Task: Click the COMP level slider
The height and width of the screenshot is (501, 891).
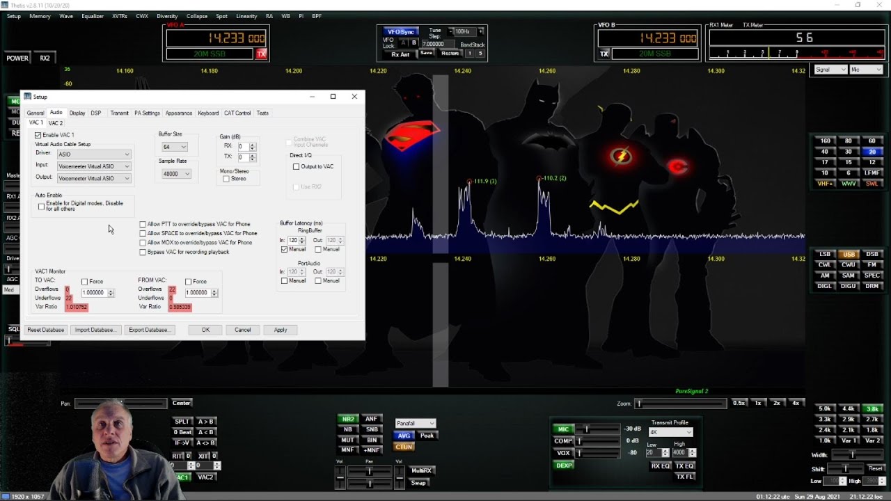Action: pos(598,441)
